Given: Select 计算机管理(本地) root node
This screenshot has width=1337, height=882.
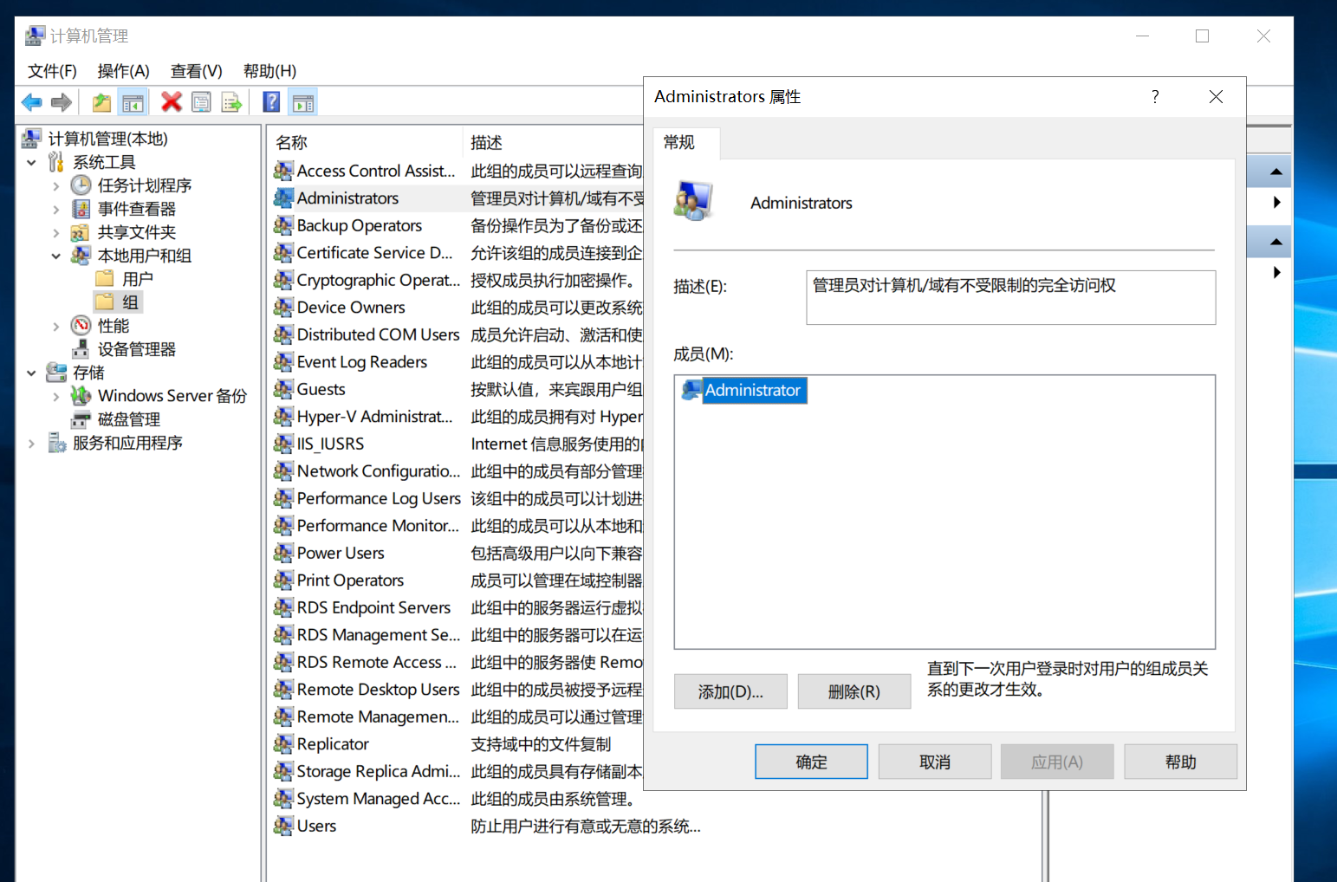Looking at the screenshot, I should coord(107,139).
